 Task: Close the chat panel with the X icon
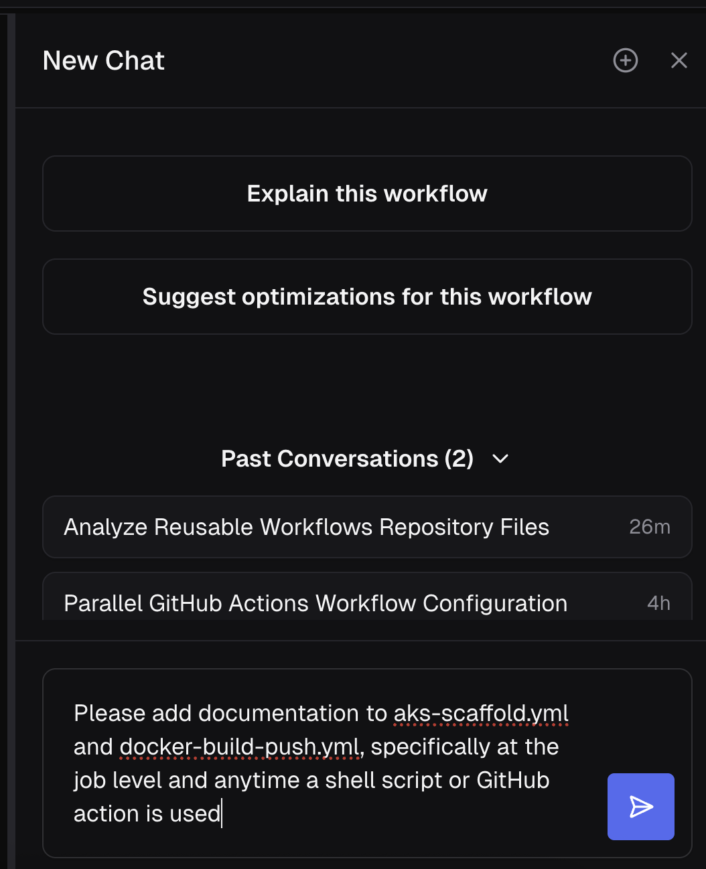click(679, 60)
